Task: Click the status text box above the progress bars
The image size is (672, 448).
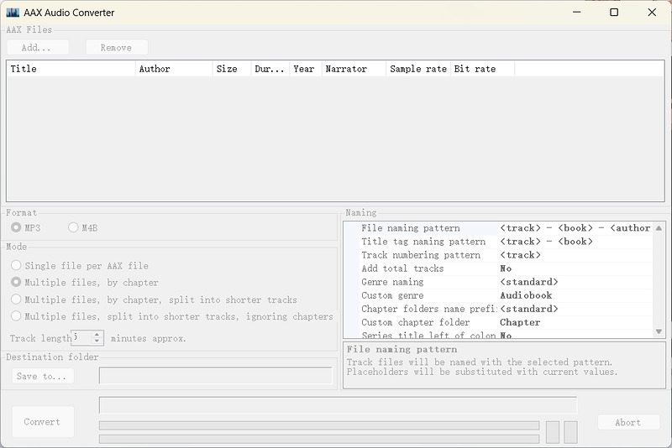Action: click(x=339, y=404)
